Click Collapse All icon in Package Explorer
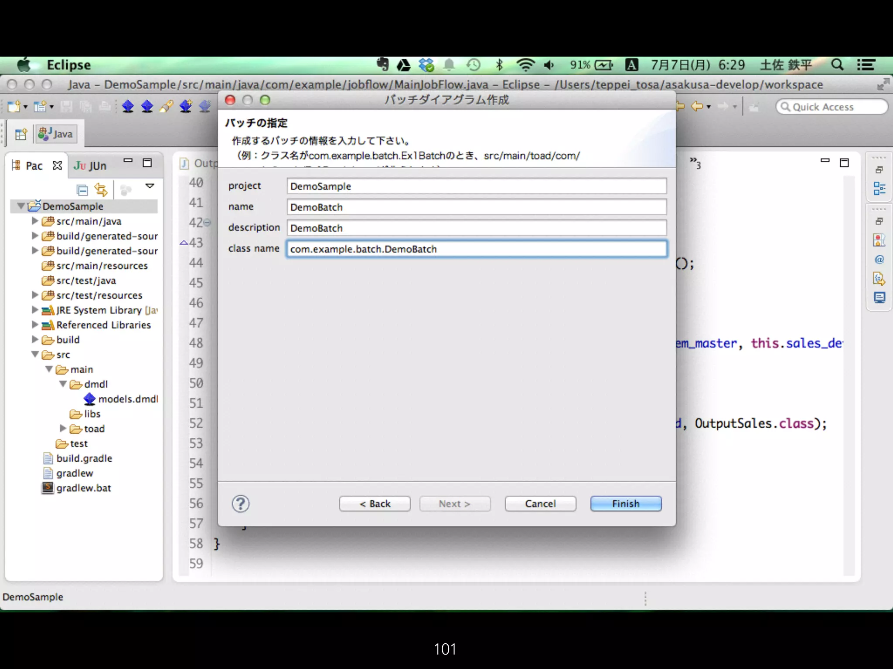This screenshot has height=669, width=893. 82,190
